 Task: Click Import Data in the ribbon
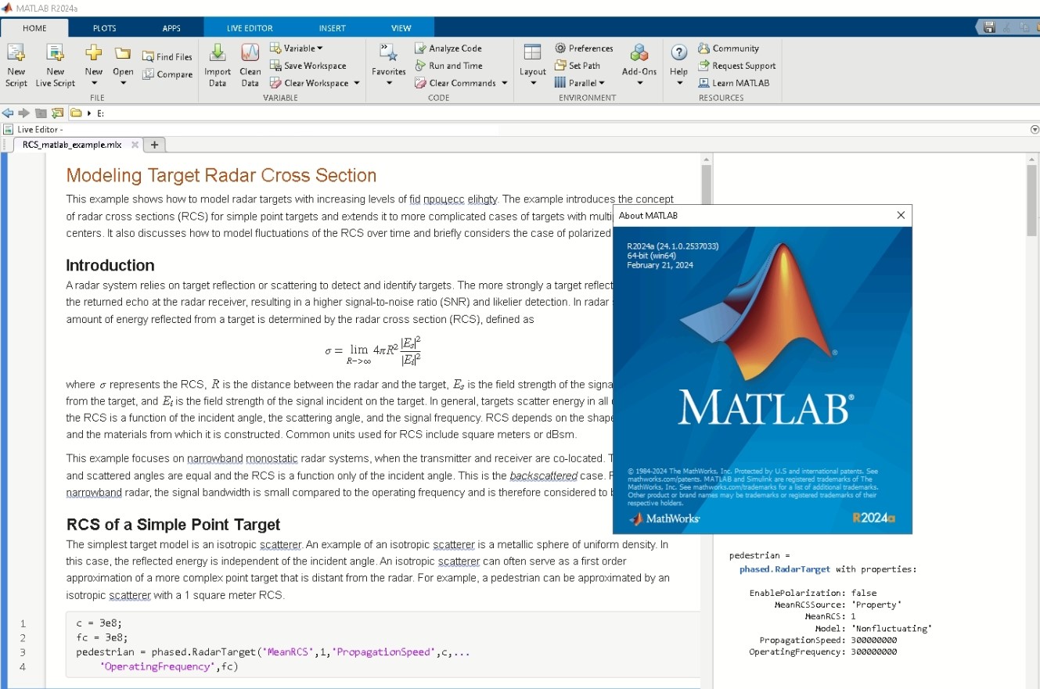point(218,66)
